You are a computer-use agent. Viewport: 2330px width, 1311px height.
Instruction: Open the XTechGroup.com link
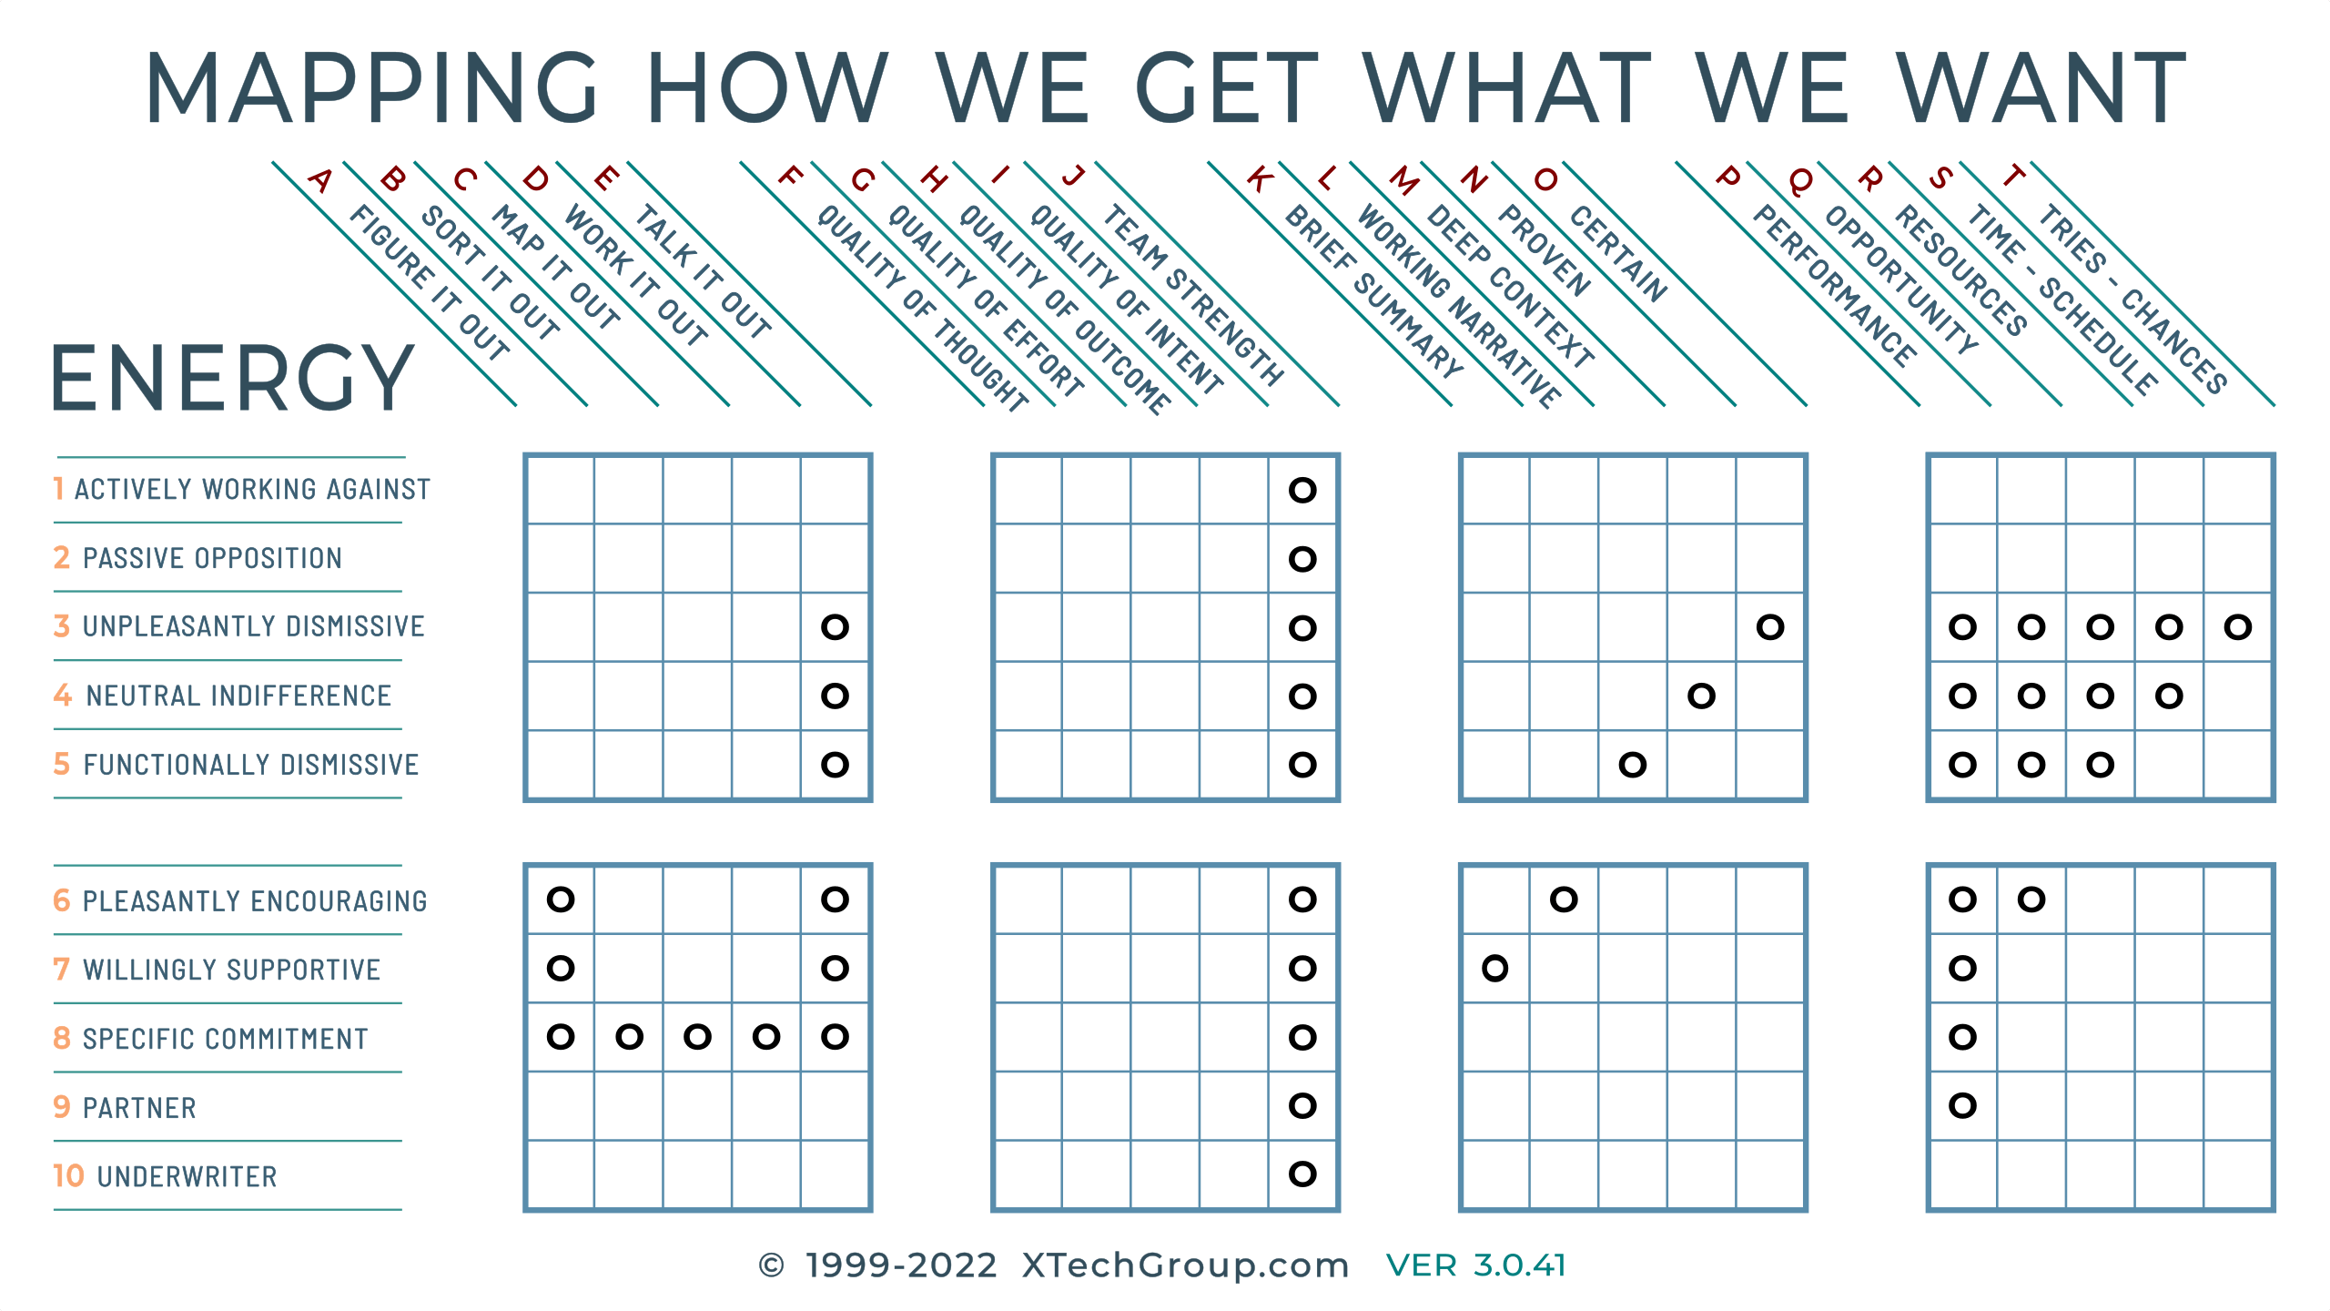pos(1184,1265)
